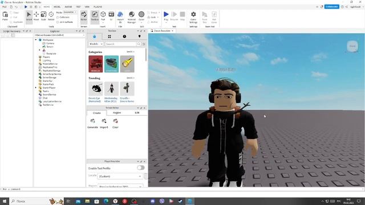
Task: Open Toolbox Creations tab icon
Action: pos(139,36)
